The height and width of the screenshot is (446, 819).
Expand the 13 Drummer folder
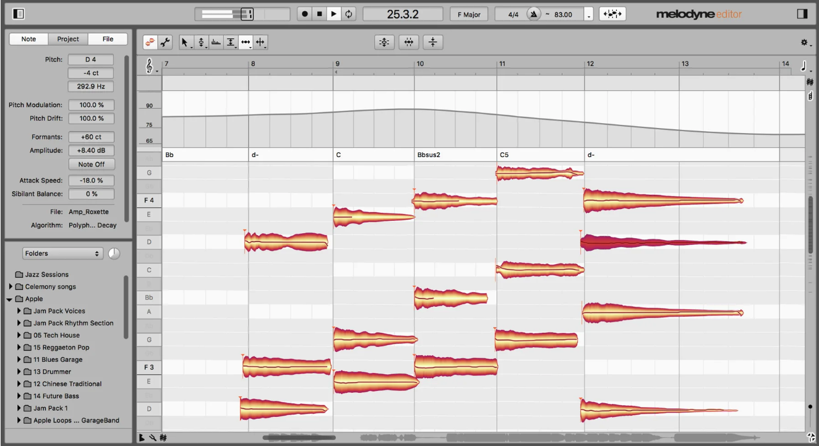19,372
